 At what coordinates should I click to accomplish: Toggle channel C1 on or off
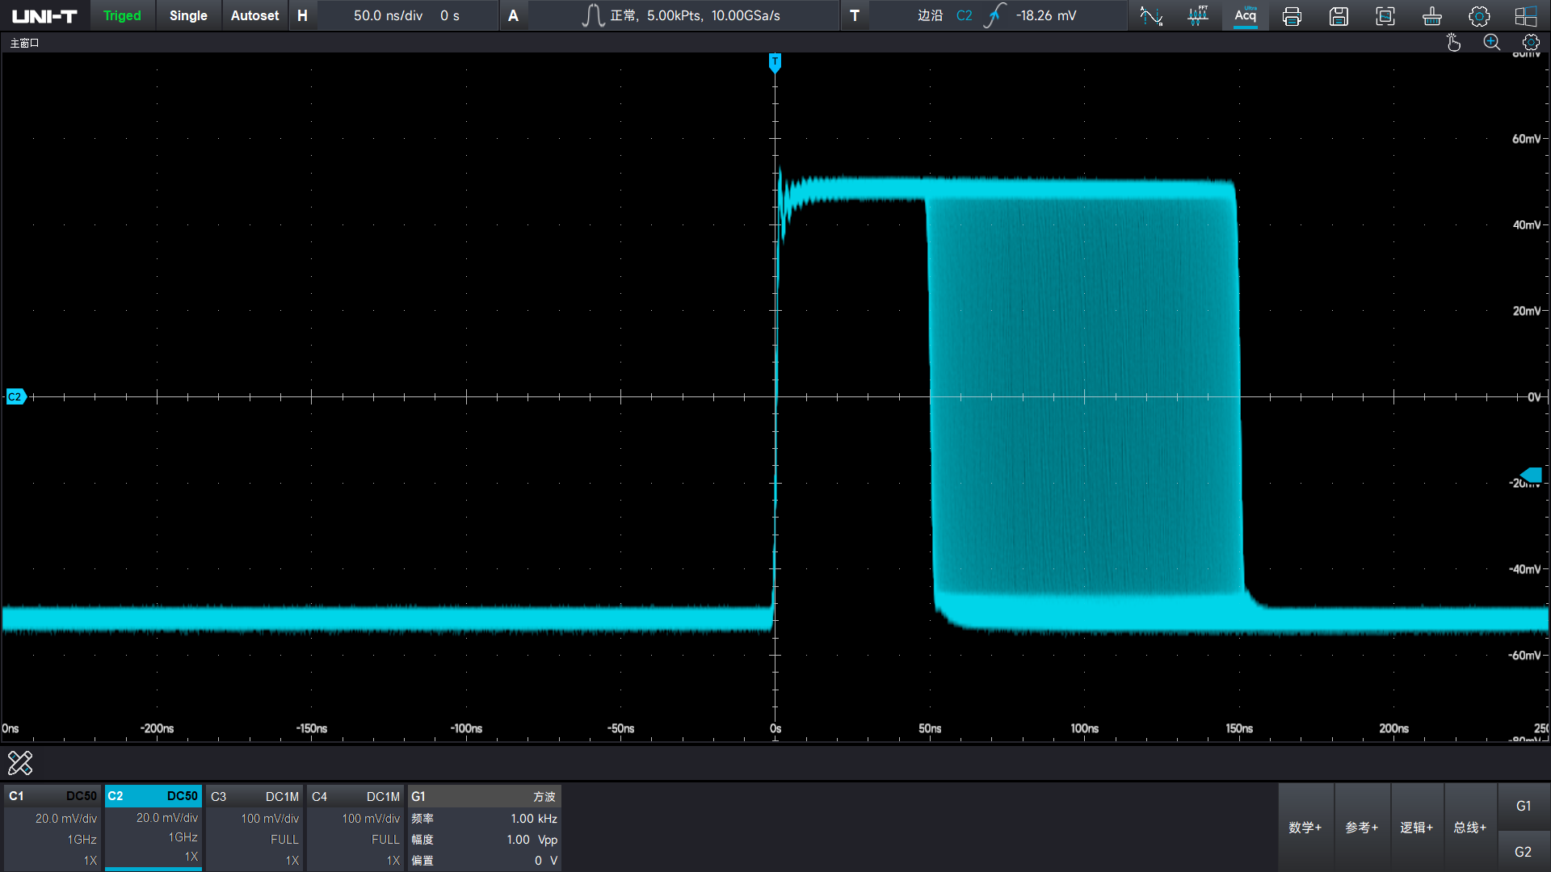(53, 827)
